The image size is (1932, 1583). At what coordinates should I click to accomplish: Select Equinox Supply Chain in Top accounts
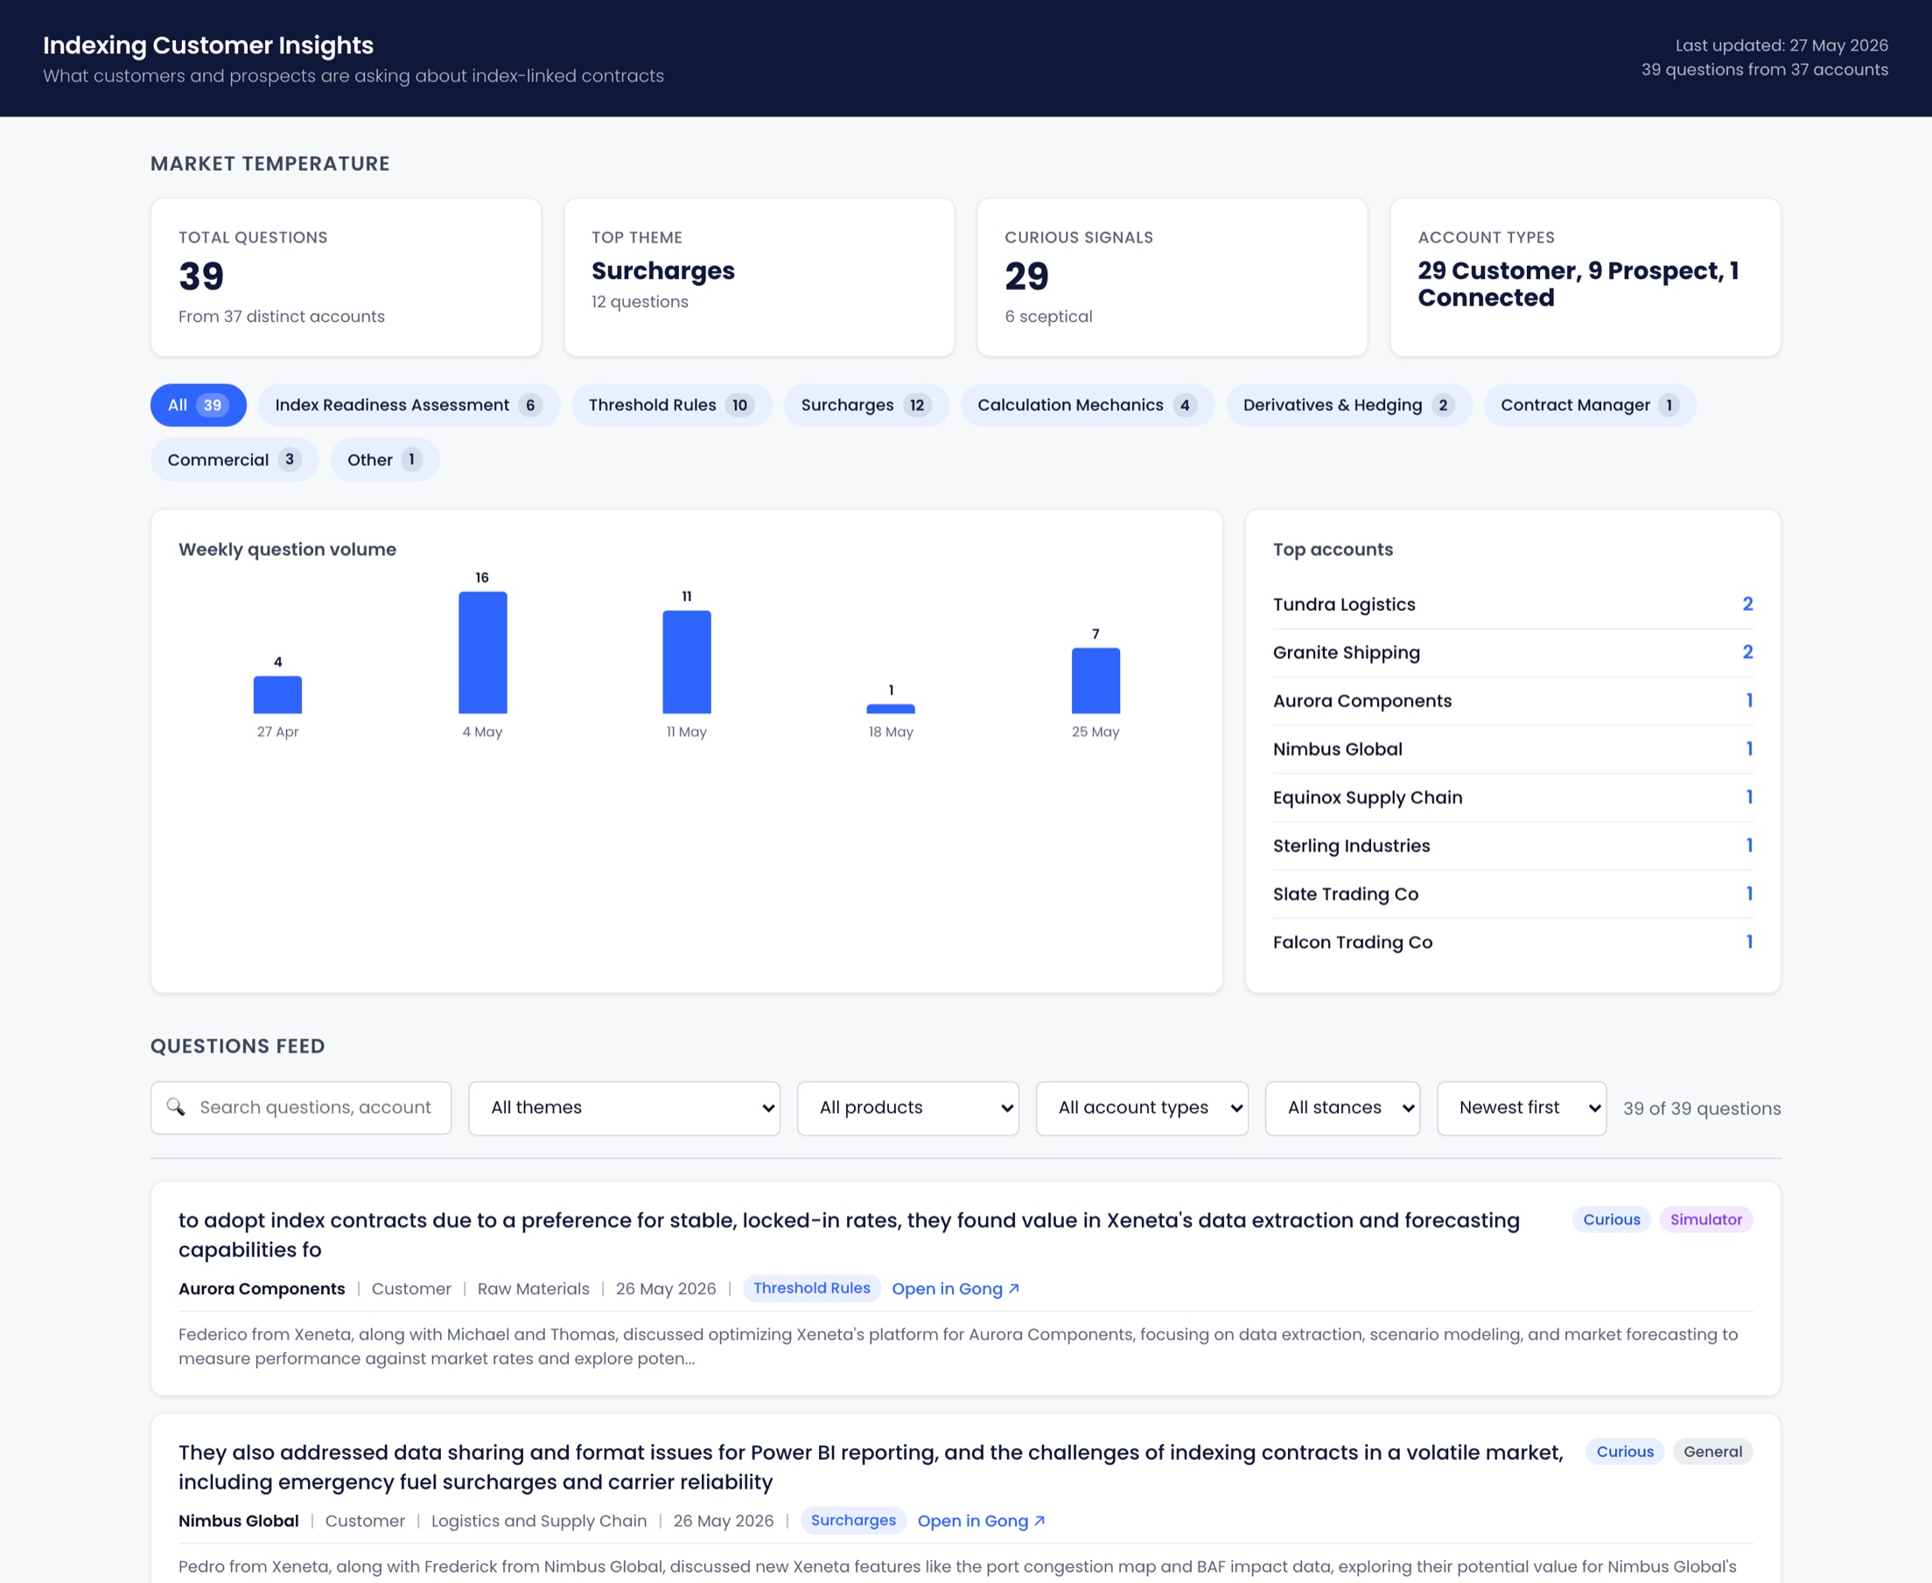click(x=1513, y=798)
